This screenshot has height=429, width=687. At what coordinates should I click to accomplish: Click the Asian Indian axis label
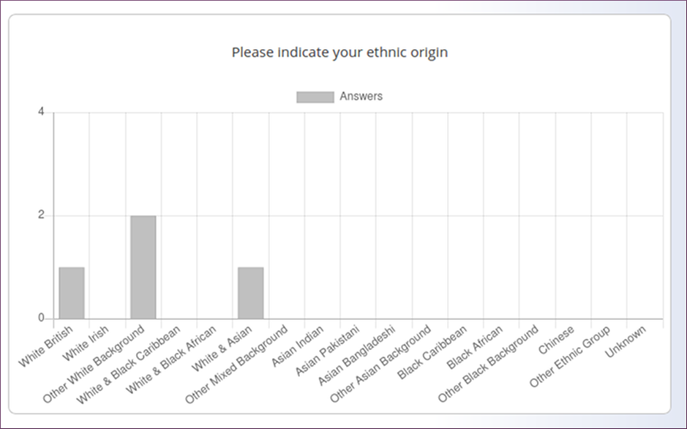[298, 346]
